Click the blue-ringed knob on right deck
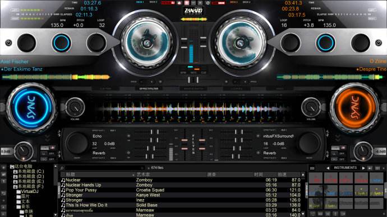 tap(325, 43)
